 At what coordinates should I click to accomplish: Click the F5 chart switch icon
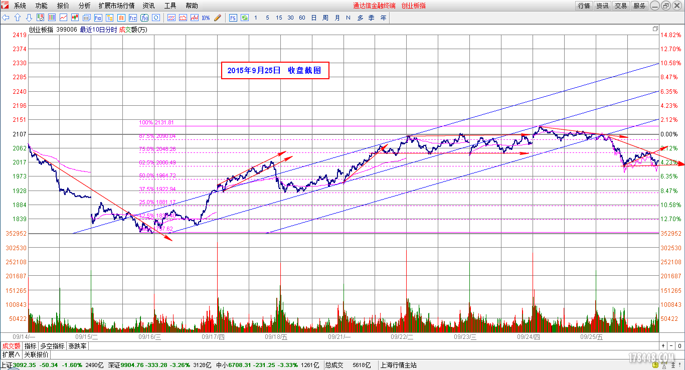click(x=233, y=18)
